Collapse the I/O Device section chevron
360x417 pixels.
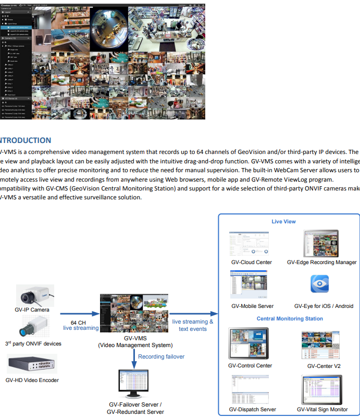point(28,99)
